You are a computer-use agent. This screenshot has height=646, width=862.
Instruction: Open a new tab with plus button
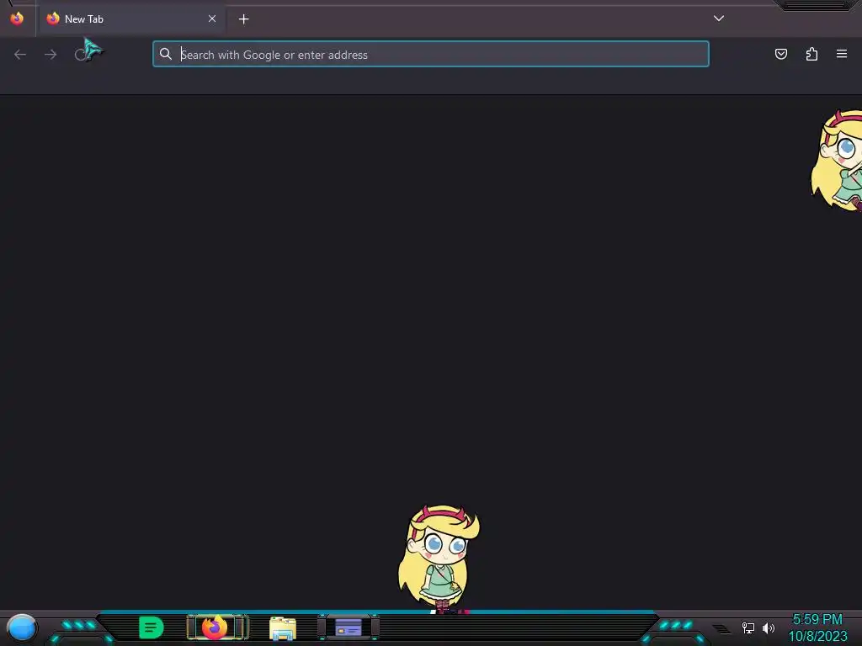point(243,19)
